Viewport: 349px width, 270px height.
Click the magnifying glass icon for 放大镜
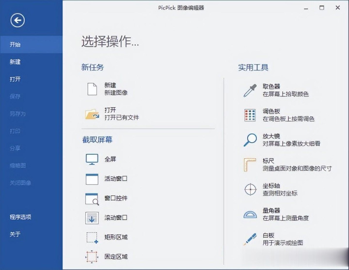pyautogui.click(x=250, y=140)
